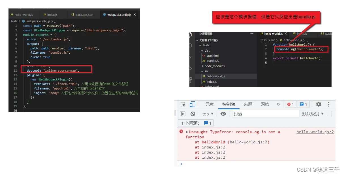Open bundle.js in the explorer tree
344x175 pixels.
(211, 61)
